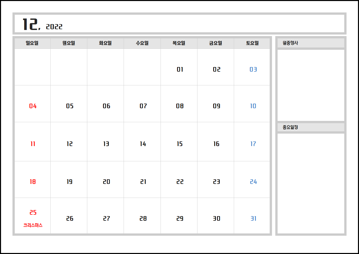Click date 01 in the calendar

click(x=180, y=69)
